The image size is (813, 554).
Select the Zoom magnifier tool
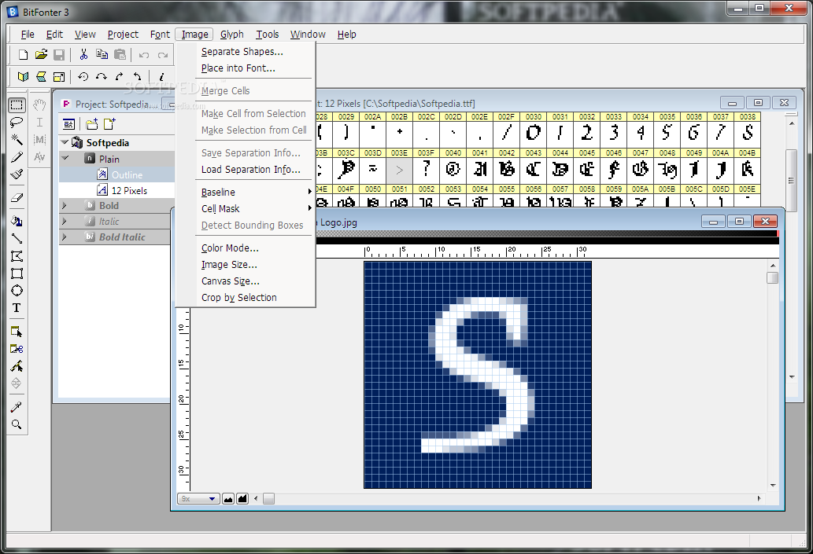coord(17,424)
